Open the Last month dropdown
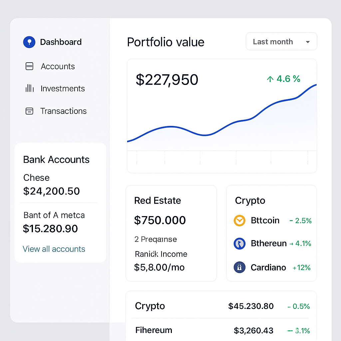The height and width of the screenshot is (341, 341). coord(281,41)
